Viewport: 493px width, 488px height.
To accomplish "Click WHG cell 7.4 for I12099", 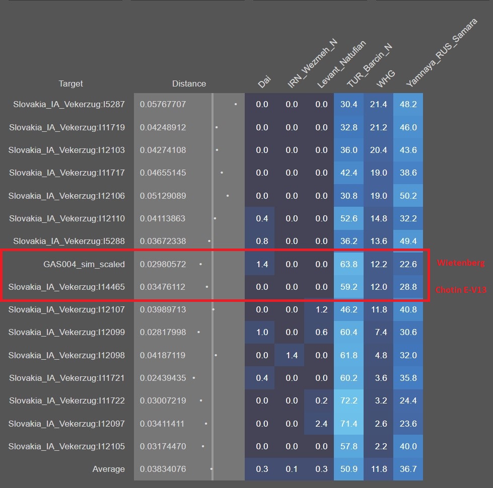I will (x=378, y=332).
